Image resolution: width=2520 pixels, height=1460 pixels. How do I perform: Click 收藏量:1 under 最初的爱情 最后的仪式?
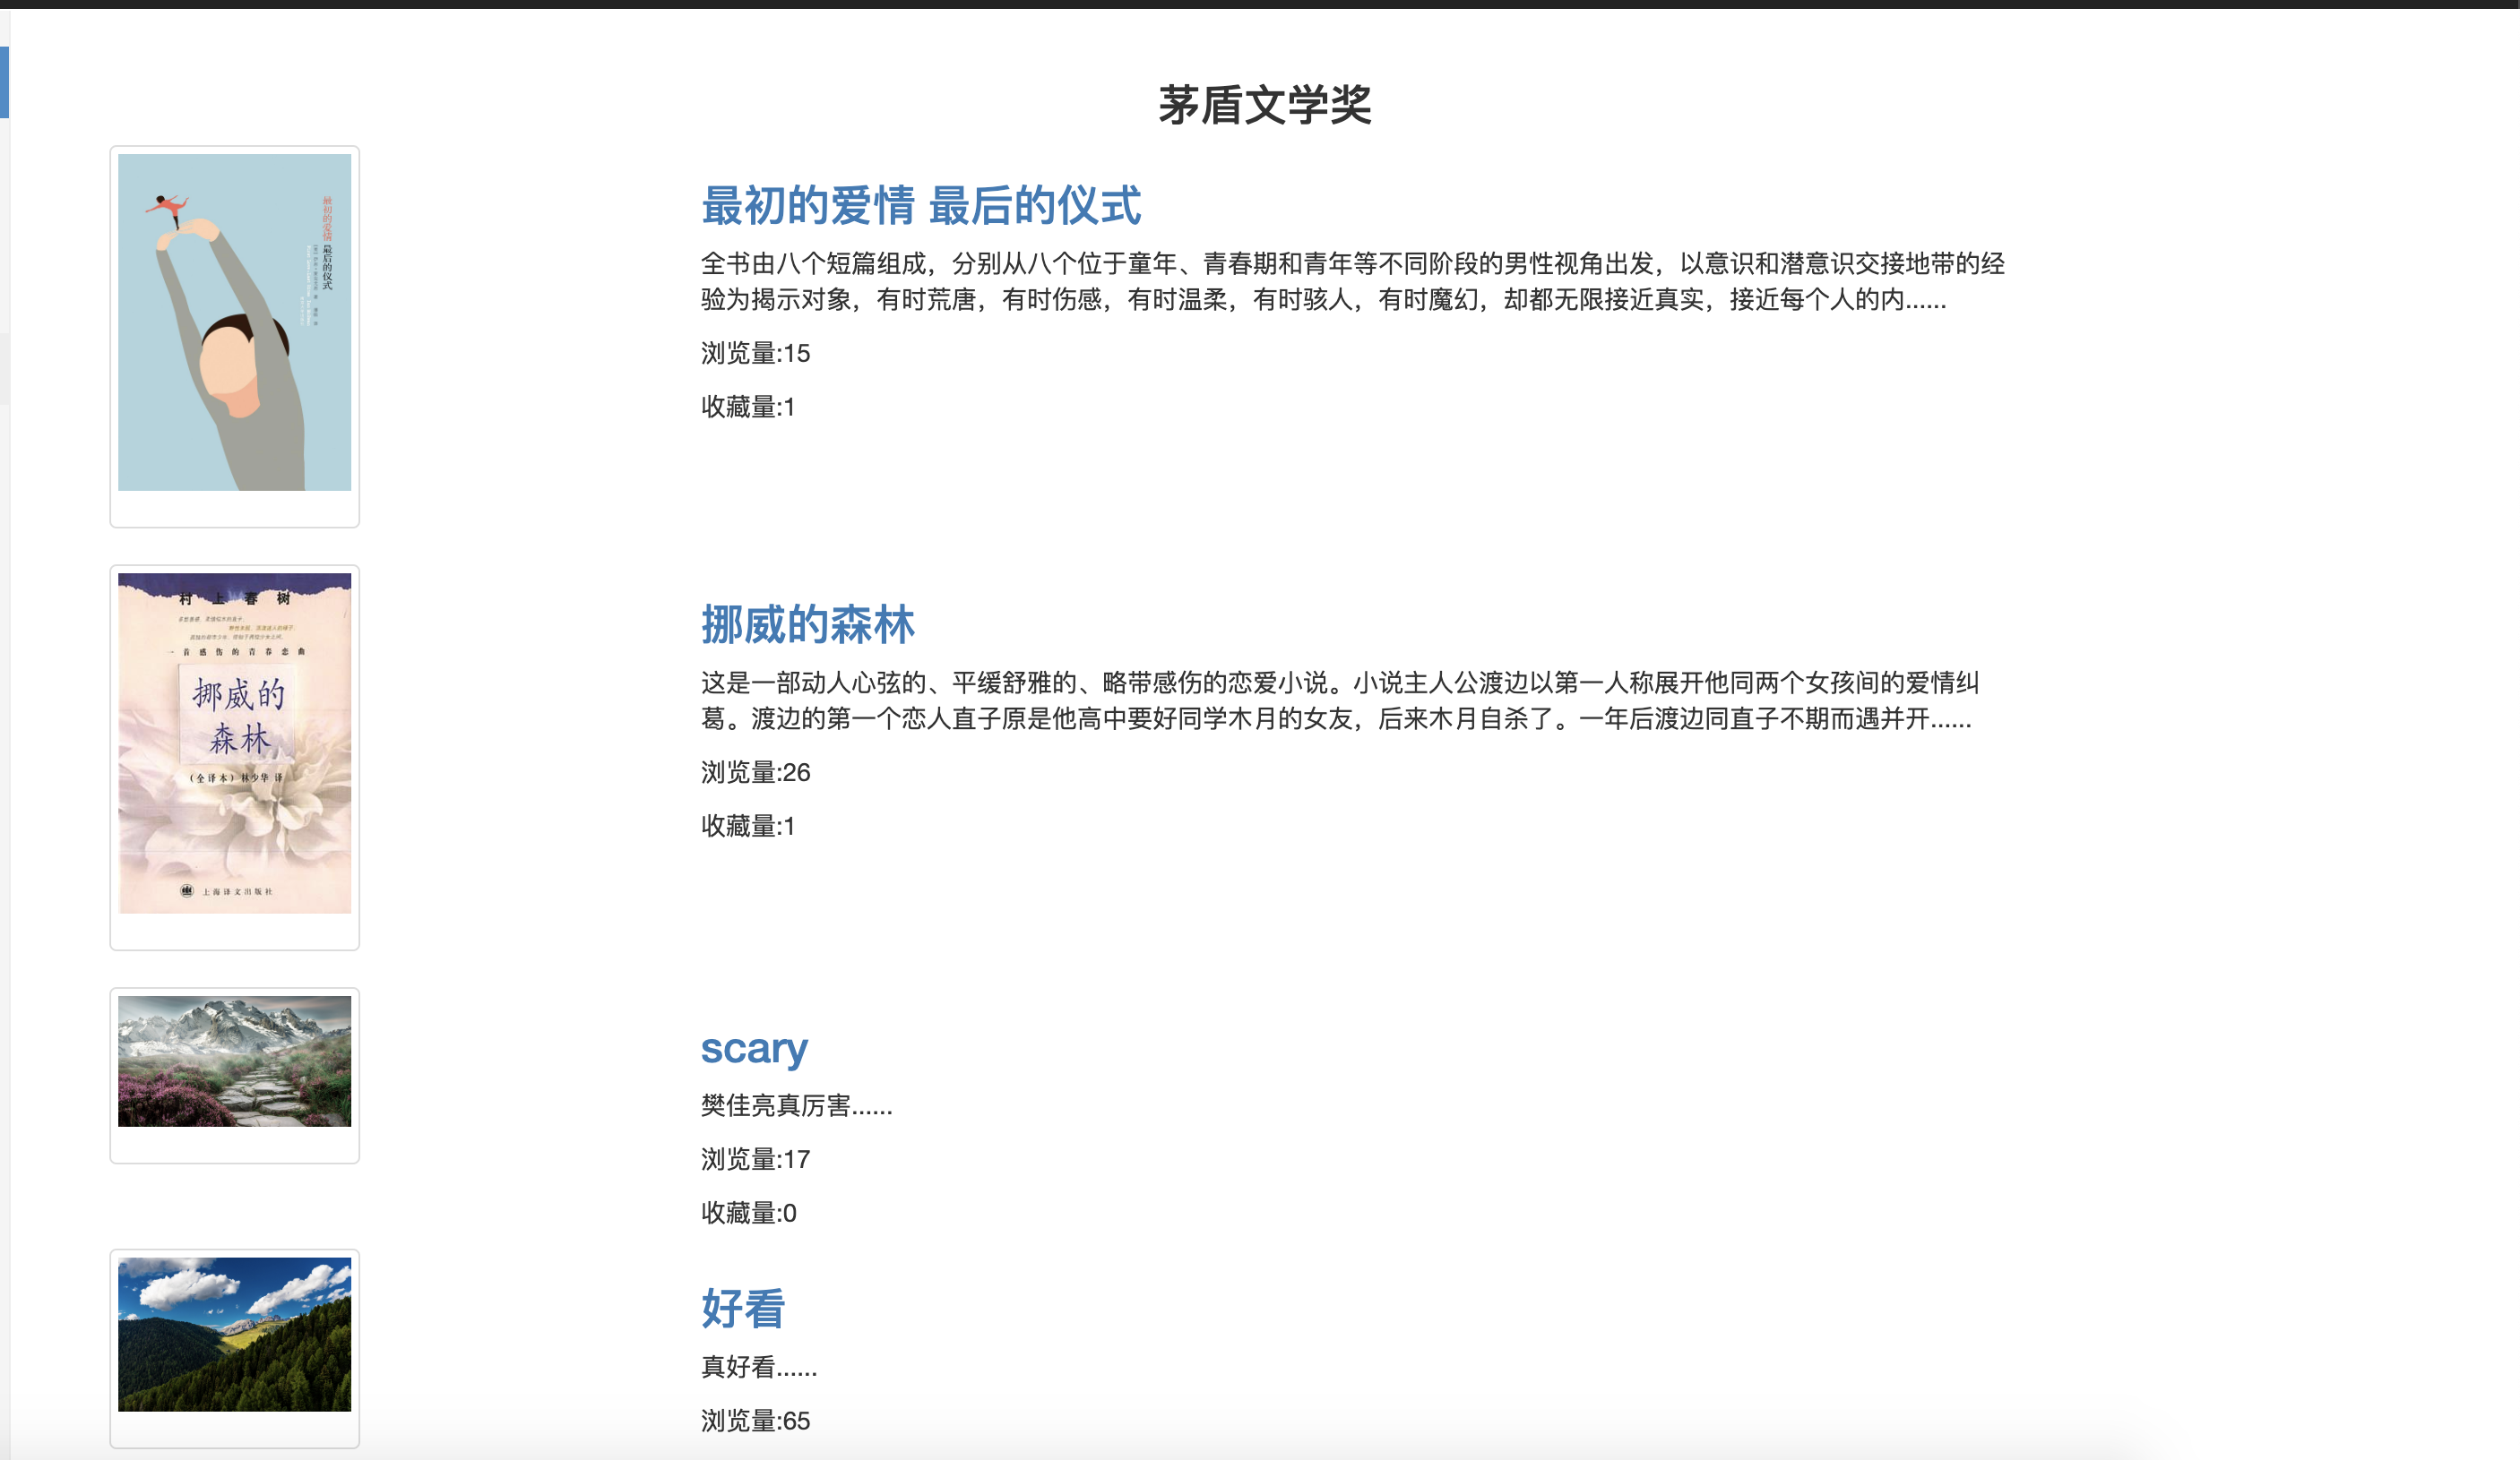tap(748, 407)
